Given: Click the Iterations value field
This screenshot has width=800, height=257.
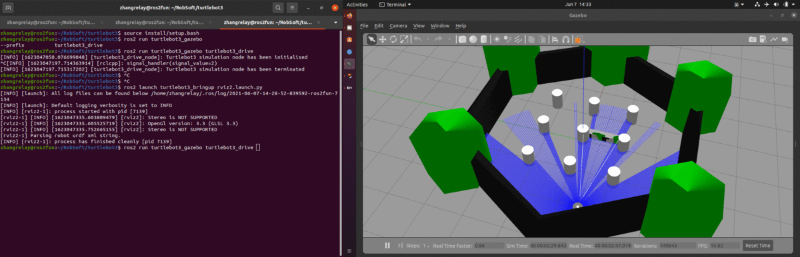Looking at the screenshot, I should pyautogui.click(x=677, y=246).
